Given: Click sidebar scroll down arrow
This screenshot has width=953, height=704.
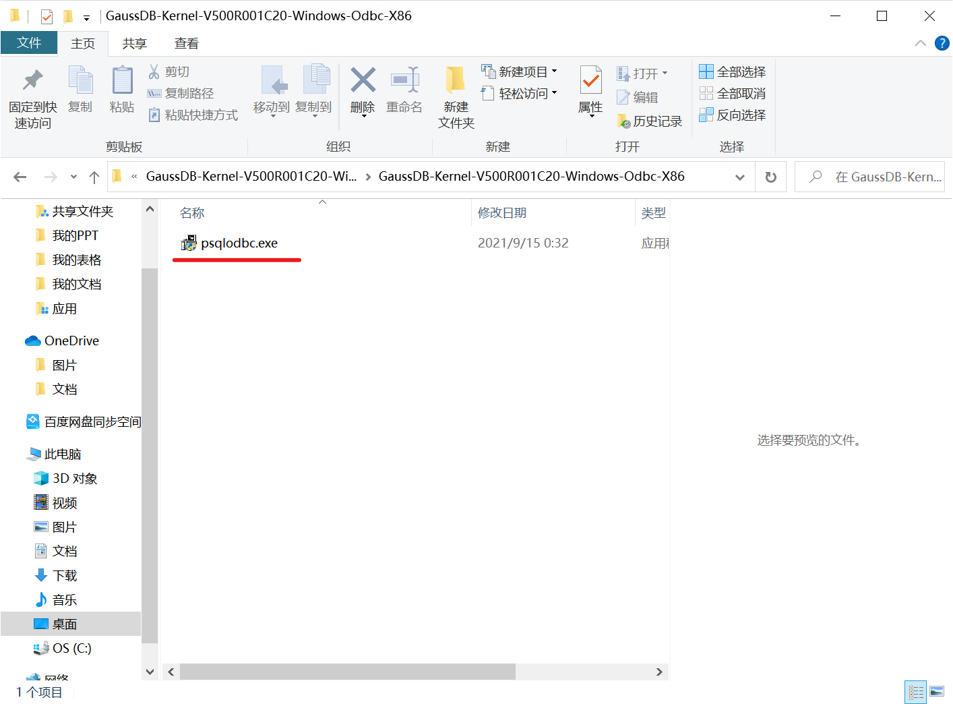Looking at the screenshot, I should (x=150, y=672).
